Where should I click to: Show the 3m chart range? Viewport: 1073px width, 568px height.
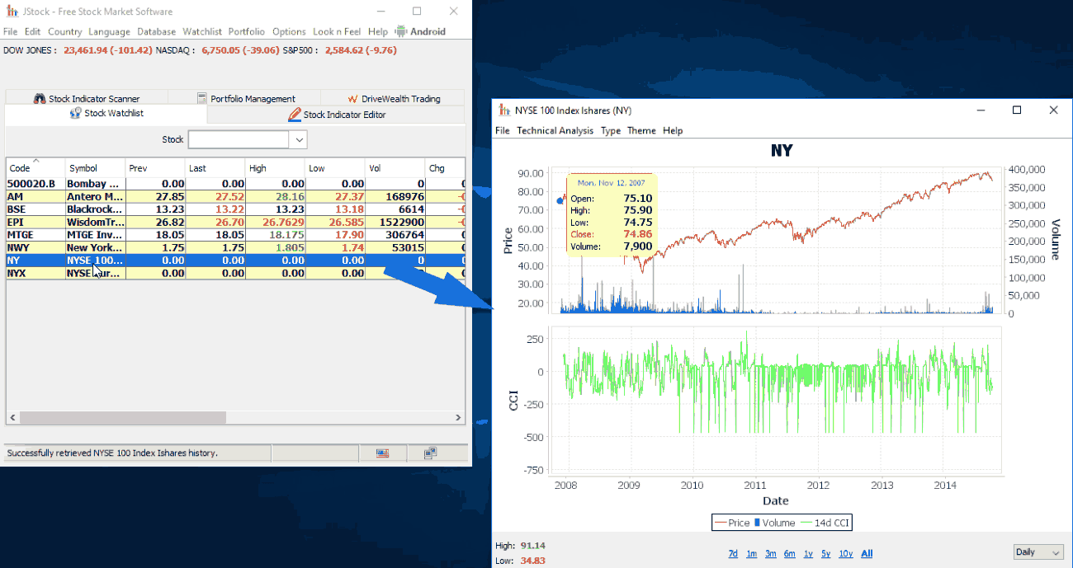[770, 554]
